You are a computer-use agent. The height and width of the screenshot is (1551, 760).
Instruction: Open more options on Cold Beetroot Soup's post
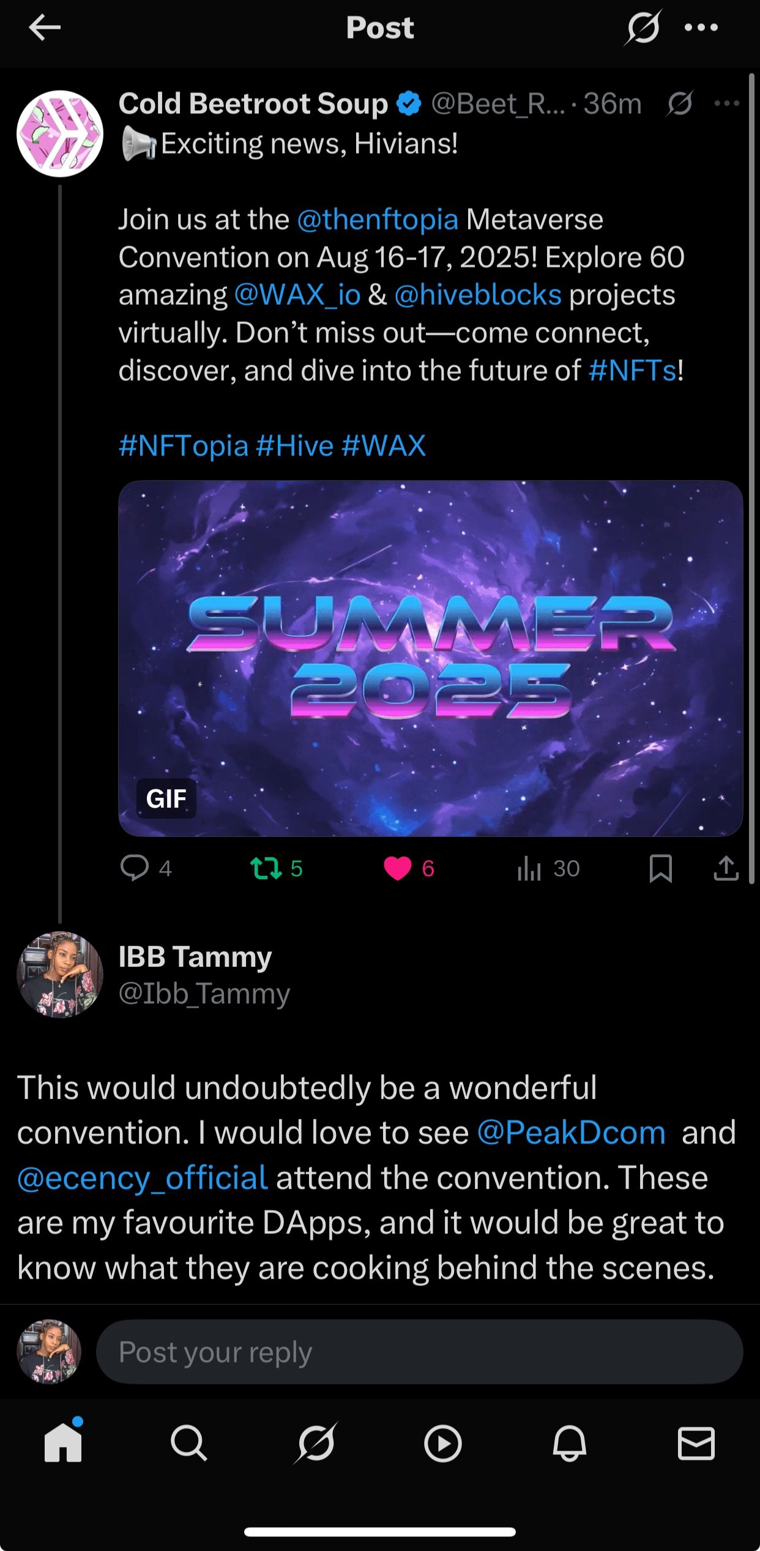(x=727, y=103)
